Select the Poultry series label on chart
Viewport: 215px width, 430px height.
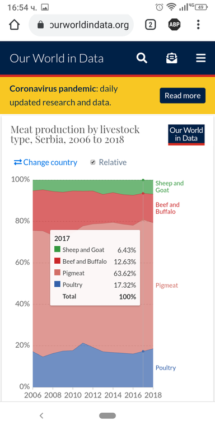pos(166,368)
